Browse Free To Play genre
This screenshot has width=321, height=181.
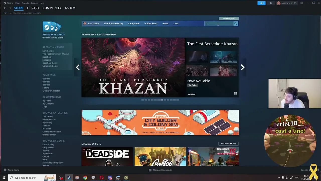tap(48, 145)
